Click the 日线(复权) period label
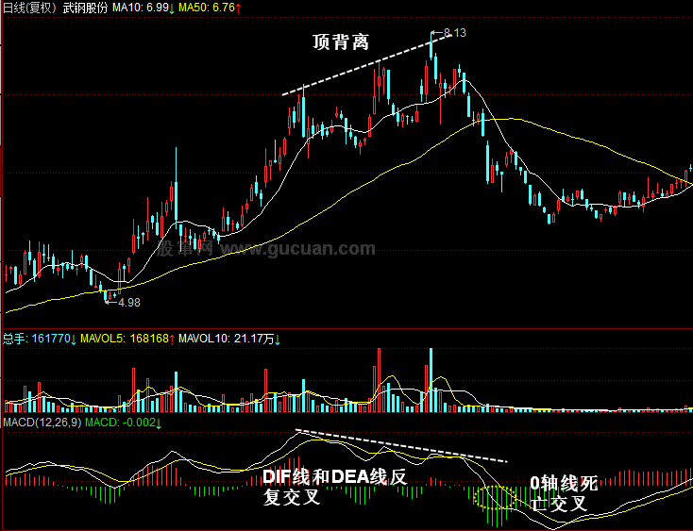 pyautogui.click(x=29, y=8)
